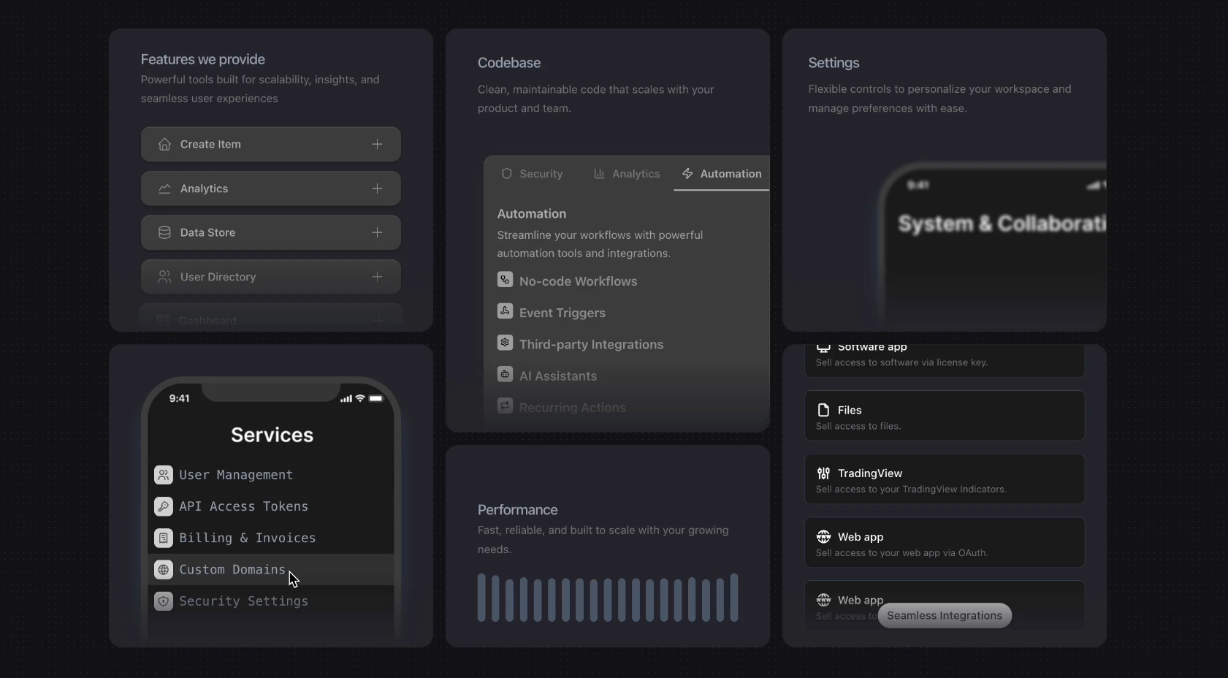
Task: Click the Performance heading
Action: point(517,510)
